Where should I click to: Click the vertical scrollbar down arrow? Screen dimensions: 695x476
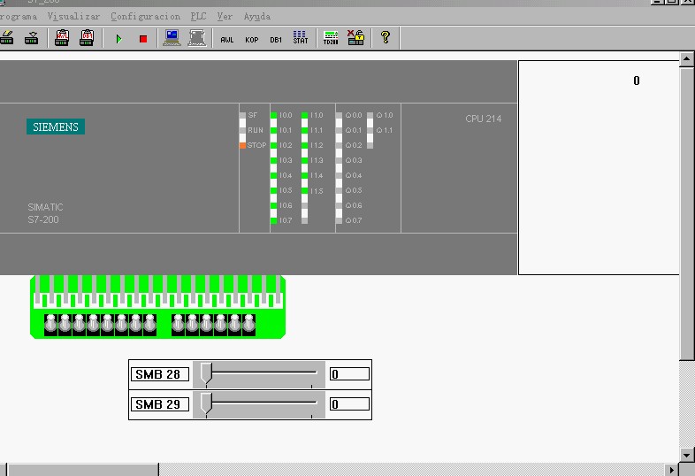click(x=686, y=455)
